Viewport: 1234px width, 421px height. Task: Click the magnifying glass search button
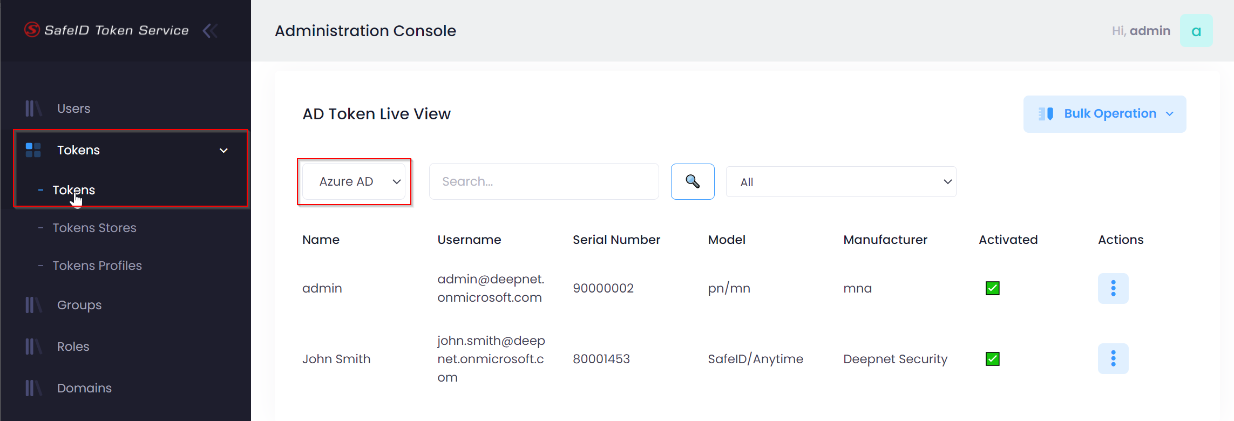pos(692,181)
